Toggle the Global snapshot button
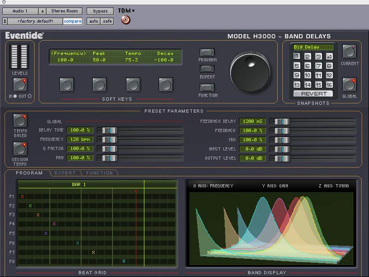The image size is (369, 277). 350,84
